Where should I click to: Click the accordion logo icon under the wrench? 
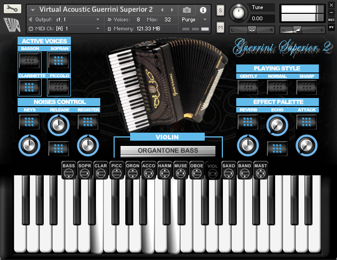click(x=12, y=25)
